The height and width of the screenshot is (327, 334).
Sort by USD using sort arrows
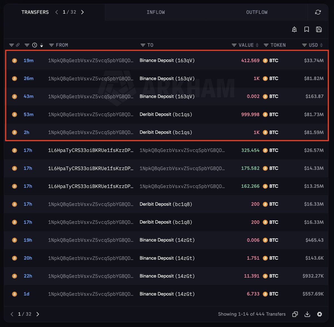tap(321, 45)
